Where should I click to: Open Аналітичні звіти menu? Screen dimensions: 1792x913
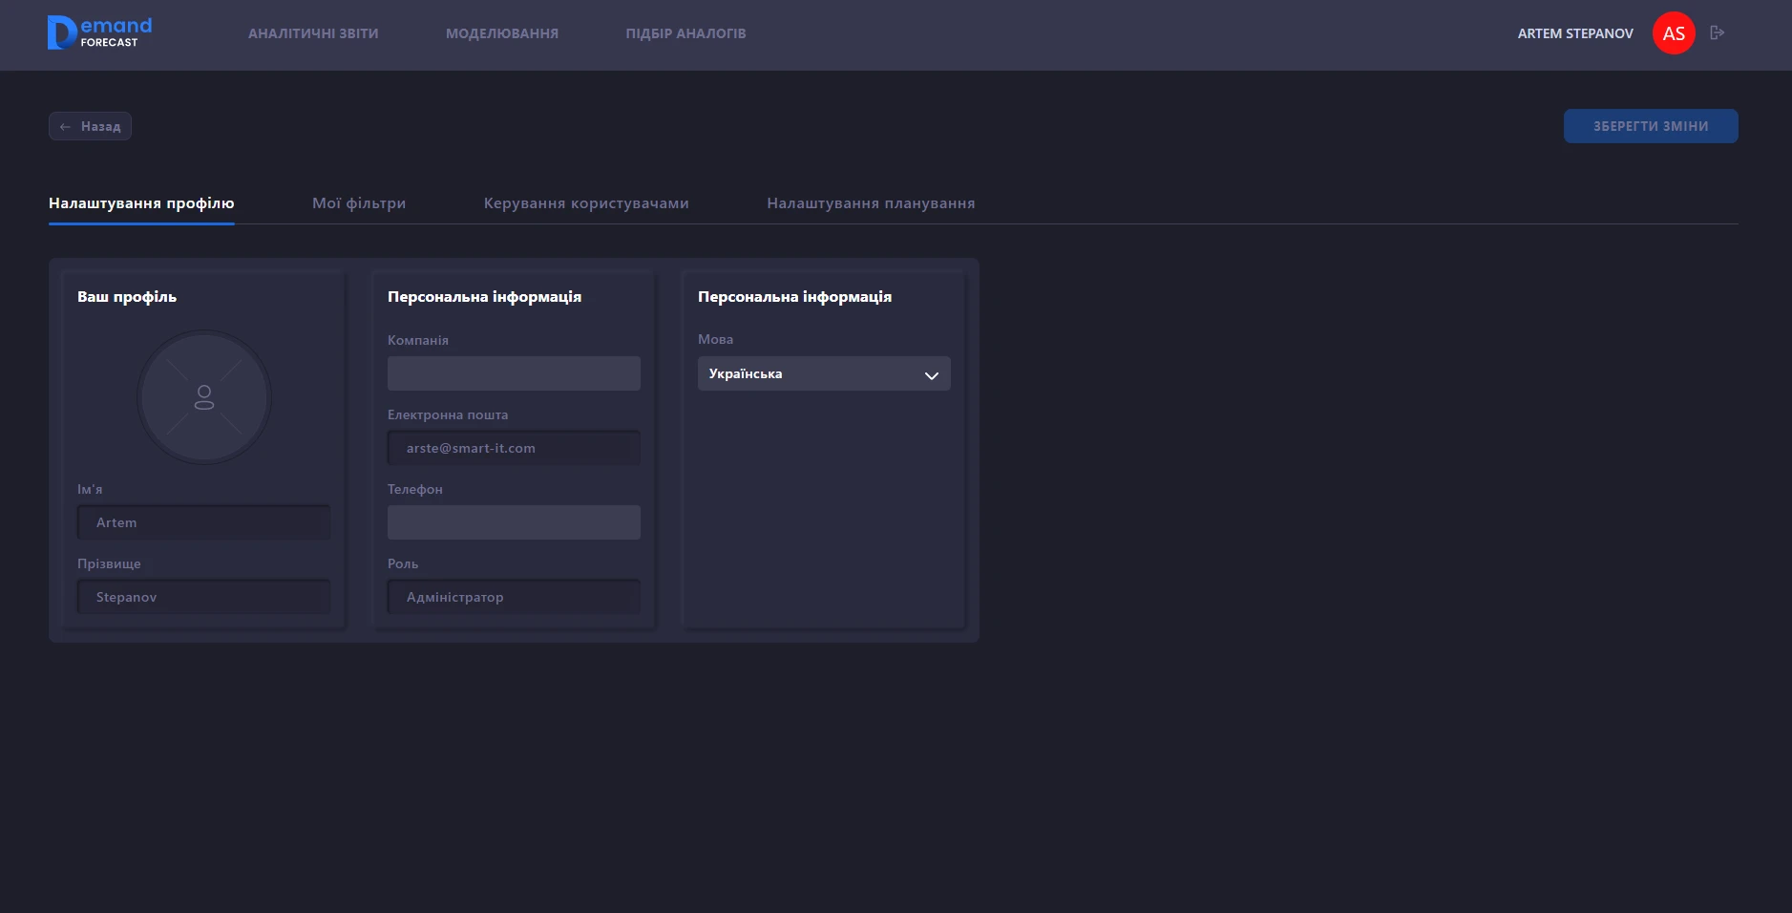point(313,33)
